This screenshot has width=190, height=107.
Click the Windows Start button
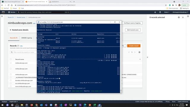[2, 105]
